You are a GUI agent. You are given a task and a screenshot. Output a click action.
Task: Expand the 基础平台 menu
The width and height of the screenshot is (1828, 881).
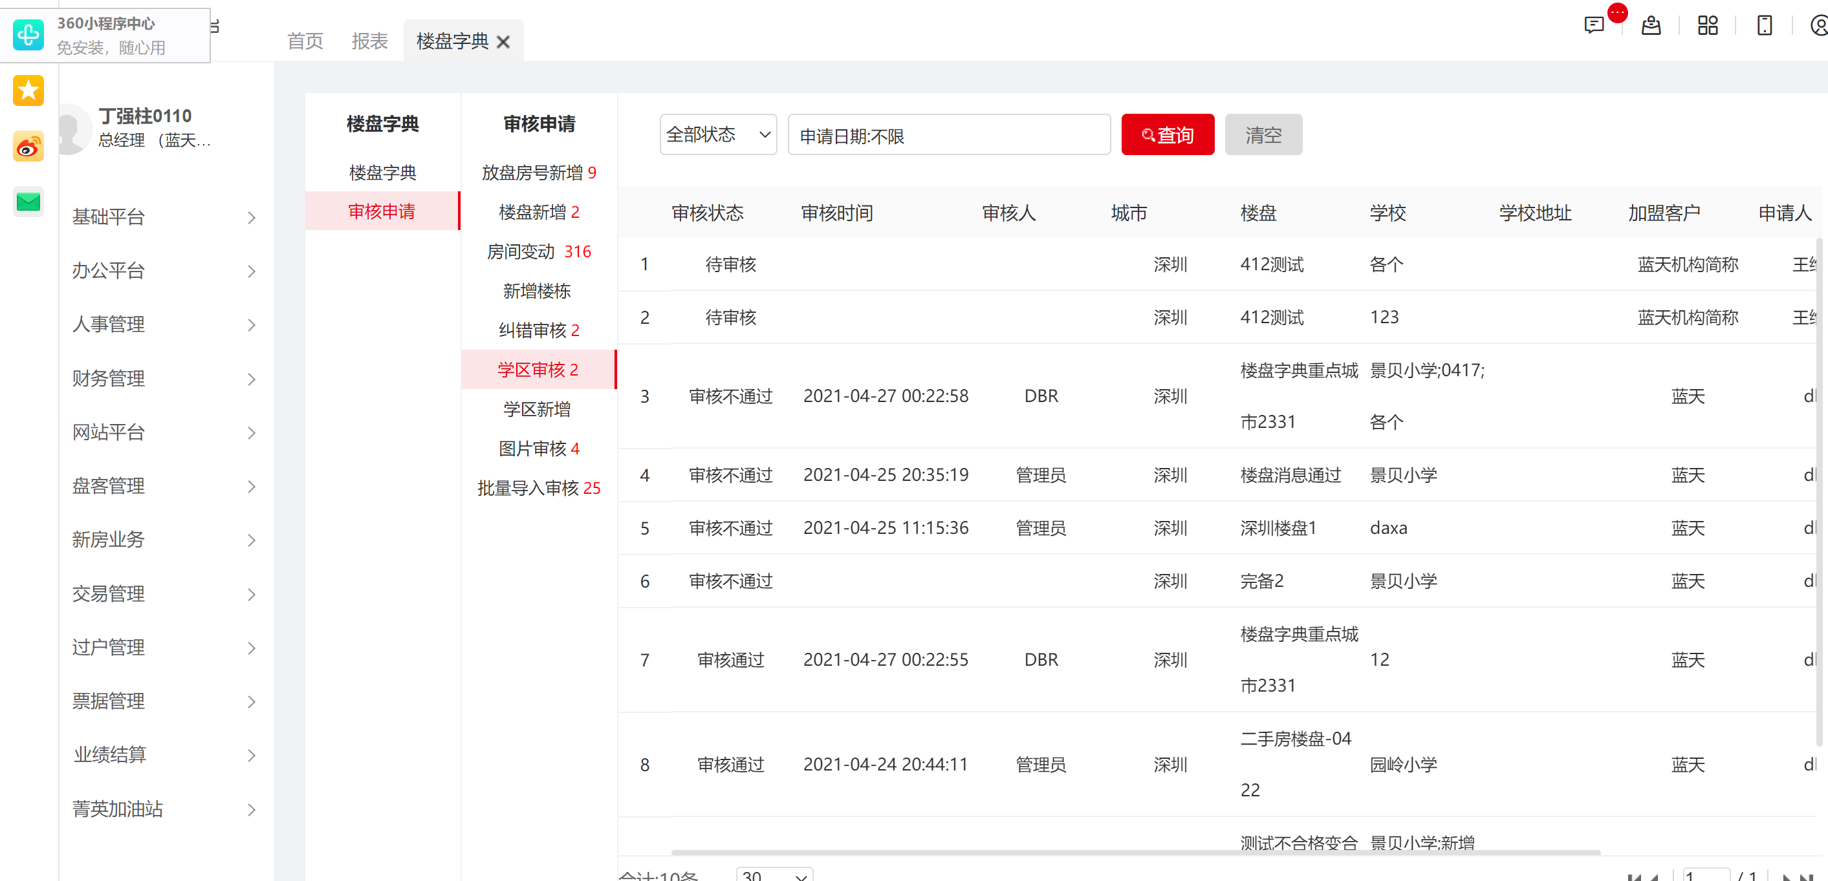(165, 217)
